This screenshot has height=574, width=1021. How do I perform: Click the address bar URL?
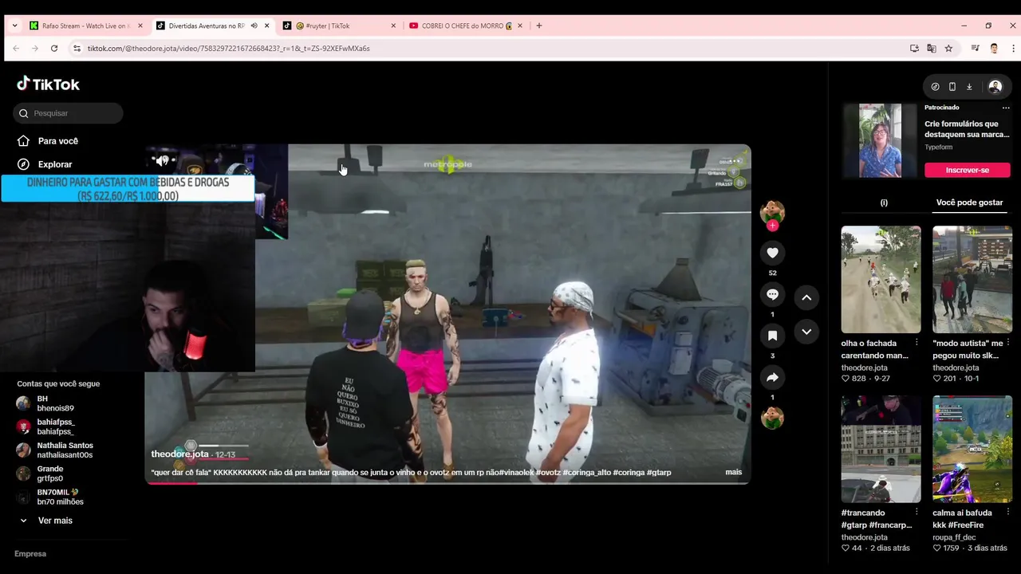click(x=228, y=49)
